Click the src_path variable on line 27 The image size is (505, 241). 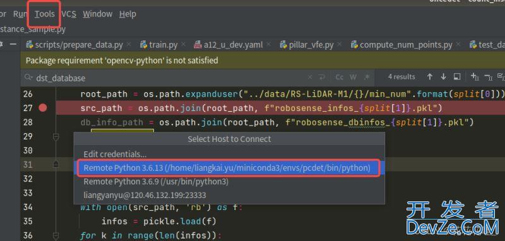pyautogui.click(x=102, y=108)
